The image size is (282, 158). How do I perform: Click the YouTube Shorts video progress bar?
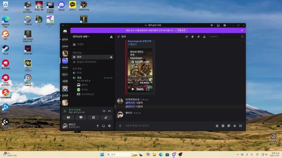click(140, 86)
